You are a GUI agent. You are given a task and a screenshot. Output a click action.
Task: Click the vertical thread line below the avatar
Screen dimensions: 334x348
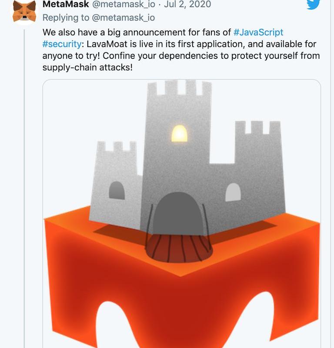[24, 189]
